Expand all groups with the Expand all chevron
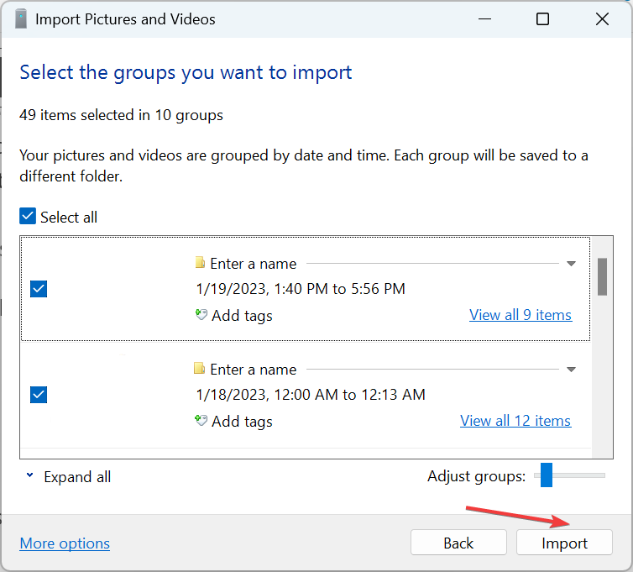Image resolution: width=633 pixels, height=572 pixels. tap(29, 475)
